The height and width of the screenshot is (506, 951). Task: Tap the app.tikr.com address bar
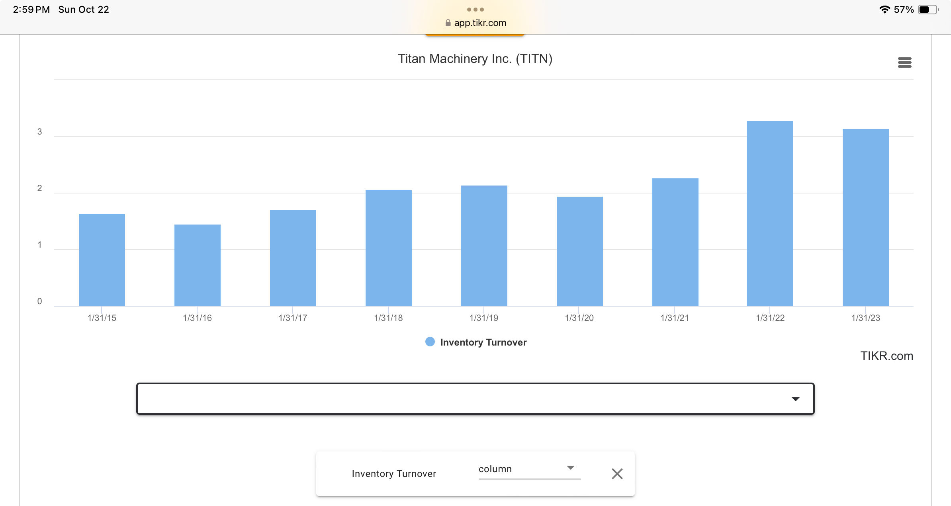click(479, 23)
